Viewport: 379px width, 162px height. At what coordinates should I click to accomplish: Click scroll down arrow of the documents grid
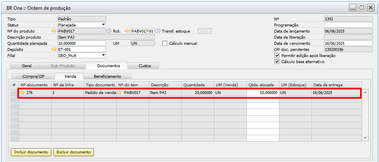(x=365, y=138)
